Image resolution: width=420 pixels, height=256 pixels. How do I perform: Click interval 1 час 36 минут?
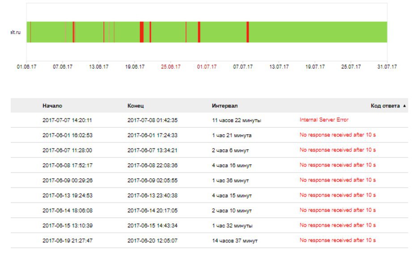coord(230,180)
